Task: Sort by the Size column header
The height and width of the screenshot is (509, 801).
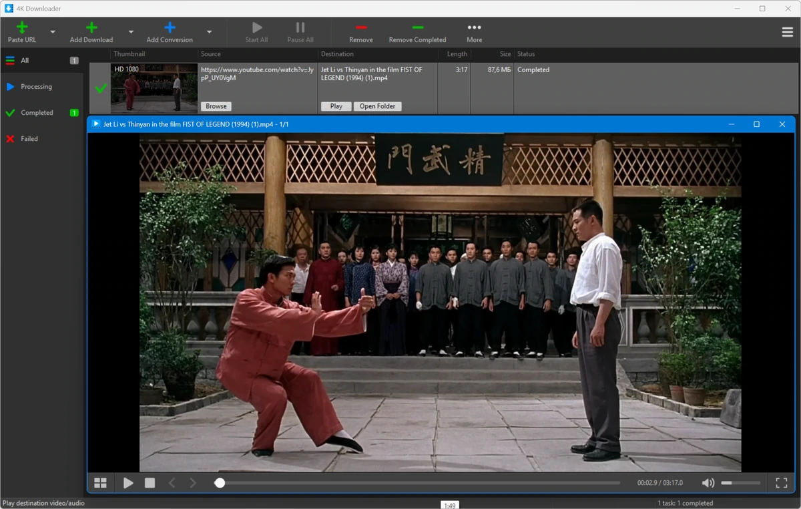Action: click(505, 54)
